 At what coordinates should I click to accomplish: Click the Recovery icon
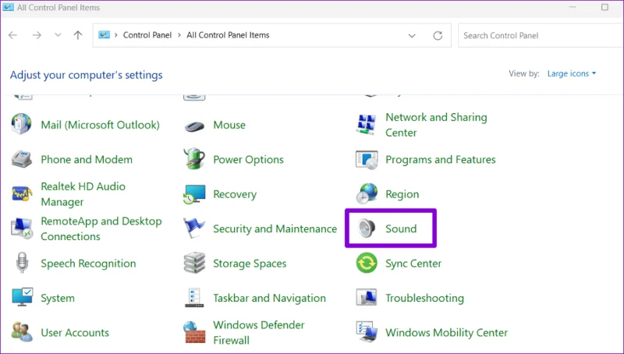click(x=194, y=194)
